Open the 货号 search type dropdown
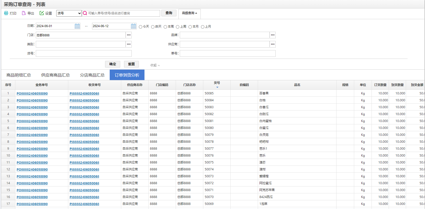 coord(69,13)
